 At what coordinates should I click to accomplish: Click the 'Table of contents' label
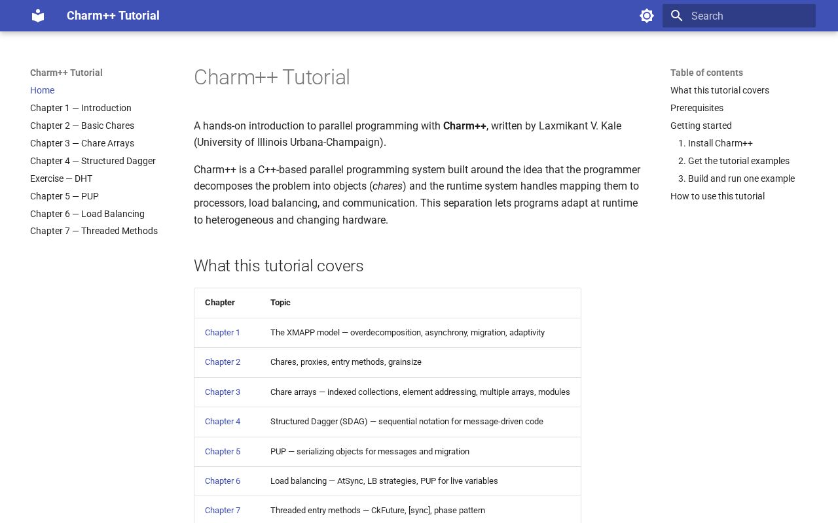[706, 73]
